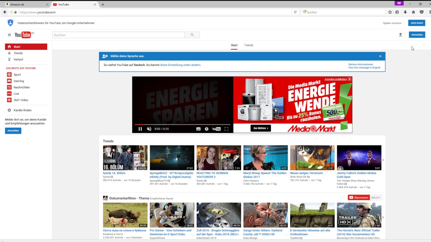431x242 pixels.
Task: Close the YouTube browser tab
Action: (95, 4)
